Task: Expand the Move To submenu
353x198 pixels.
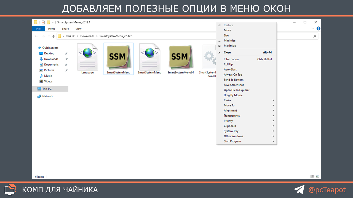Action: pos(246,105)
